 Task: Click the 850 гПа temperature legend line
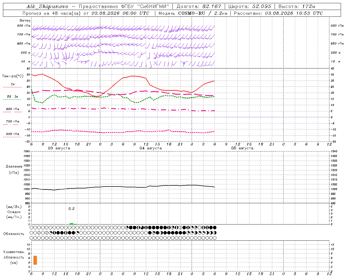[x=12, y=112]
